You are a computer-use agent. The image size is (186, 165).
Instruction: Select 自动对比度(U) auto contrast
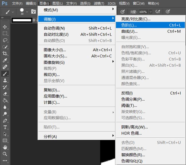point(77,34)
